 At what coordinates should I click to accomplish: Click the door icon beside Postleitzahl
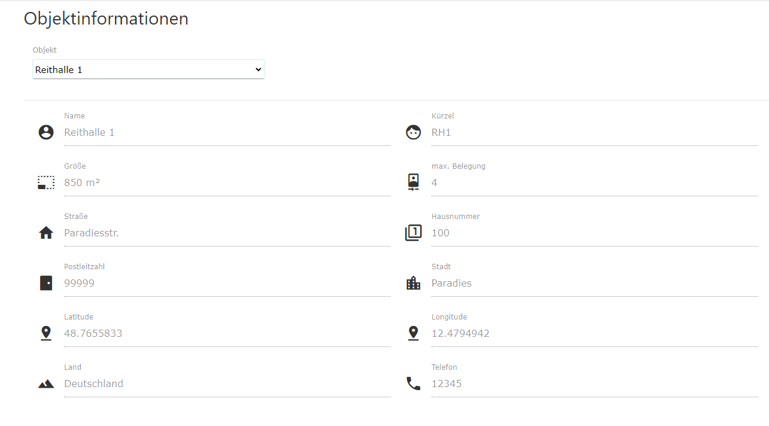[x=46, y=283]
